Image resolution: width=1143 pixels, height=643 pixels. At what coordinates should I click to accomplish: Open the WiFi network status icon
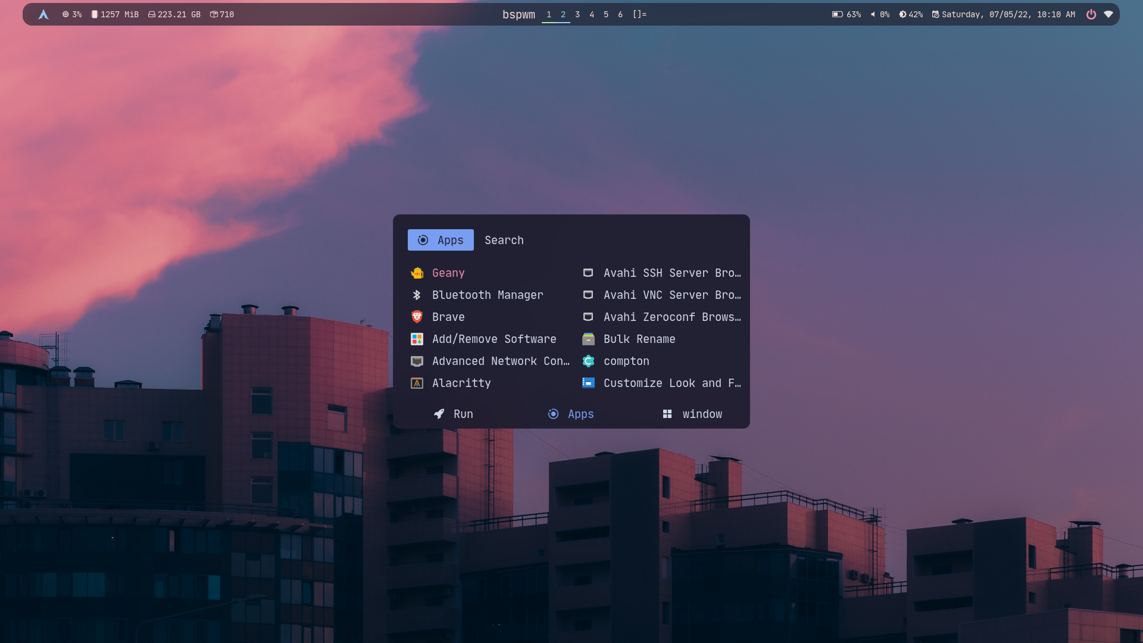[1108, 14]
